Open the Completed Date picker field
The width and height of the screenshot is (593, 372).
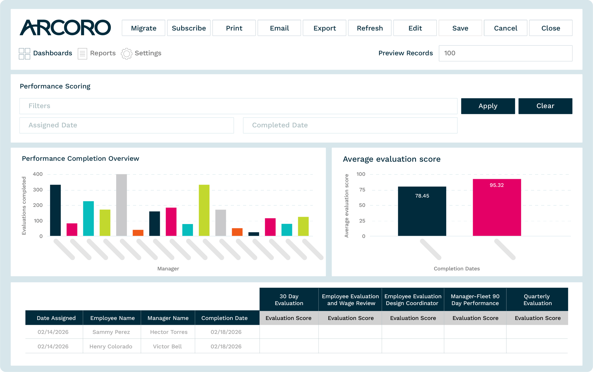pos(350,125)
